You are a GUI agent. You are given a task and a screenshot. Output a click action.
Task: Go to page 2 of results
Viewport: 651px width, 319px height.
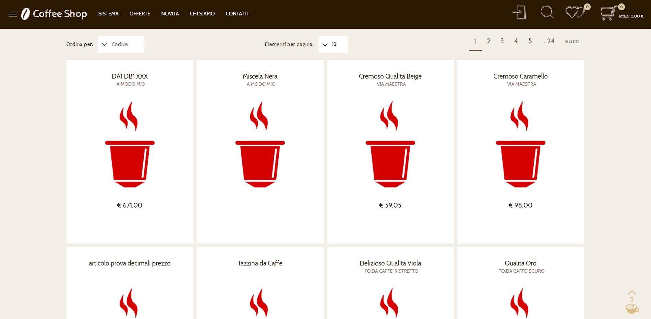click(x=489, y=41)
